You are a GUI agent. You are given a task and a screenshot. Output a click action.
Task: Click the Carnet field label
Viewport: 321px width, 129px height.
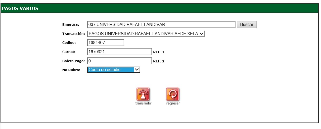point(69,52)
